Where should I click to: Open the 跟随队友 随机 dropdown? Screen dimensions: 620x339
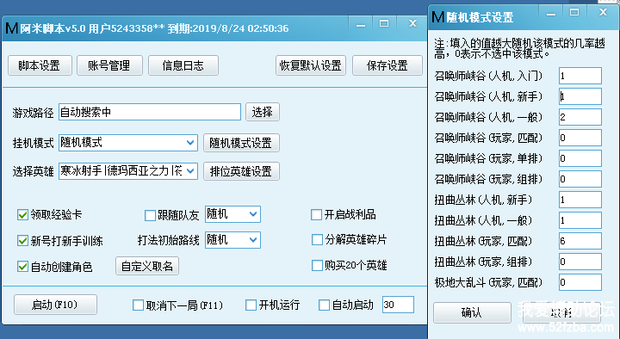pyautogui.click(x=232, y=214)
